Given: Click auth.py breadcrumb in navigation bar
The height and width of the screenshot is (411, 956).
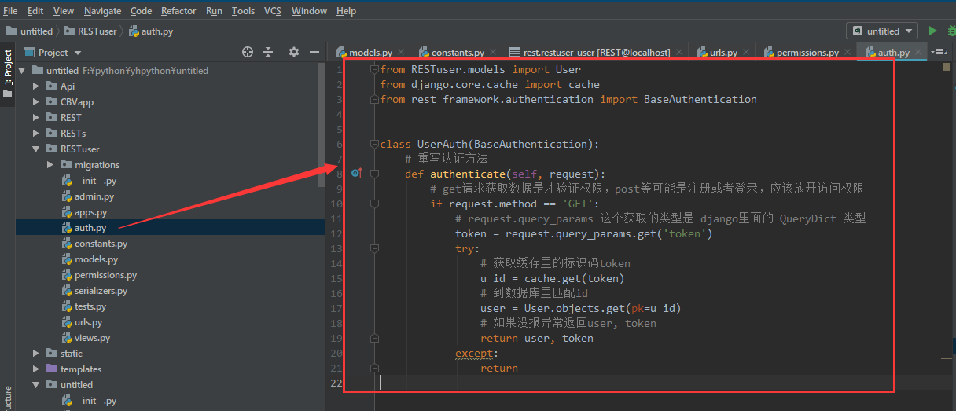Looking at the screenshot, I should [151, 31].
